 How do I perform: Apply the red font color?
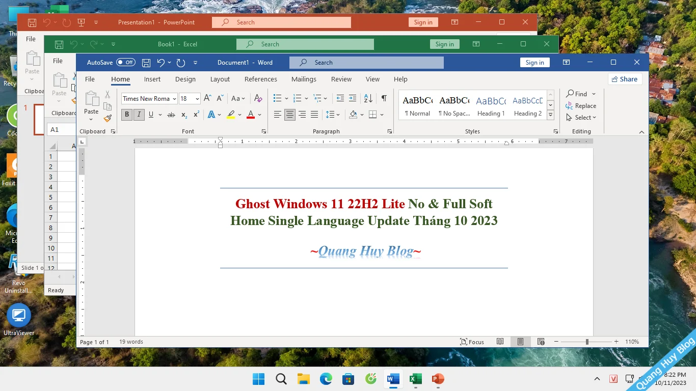tap(250, 115)
